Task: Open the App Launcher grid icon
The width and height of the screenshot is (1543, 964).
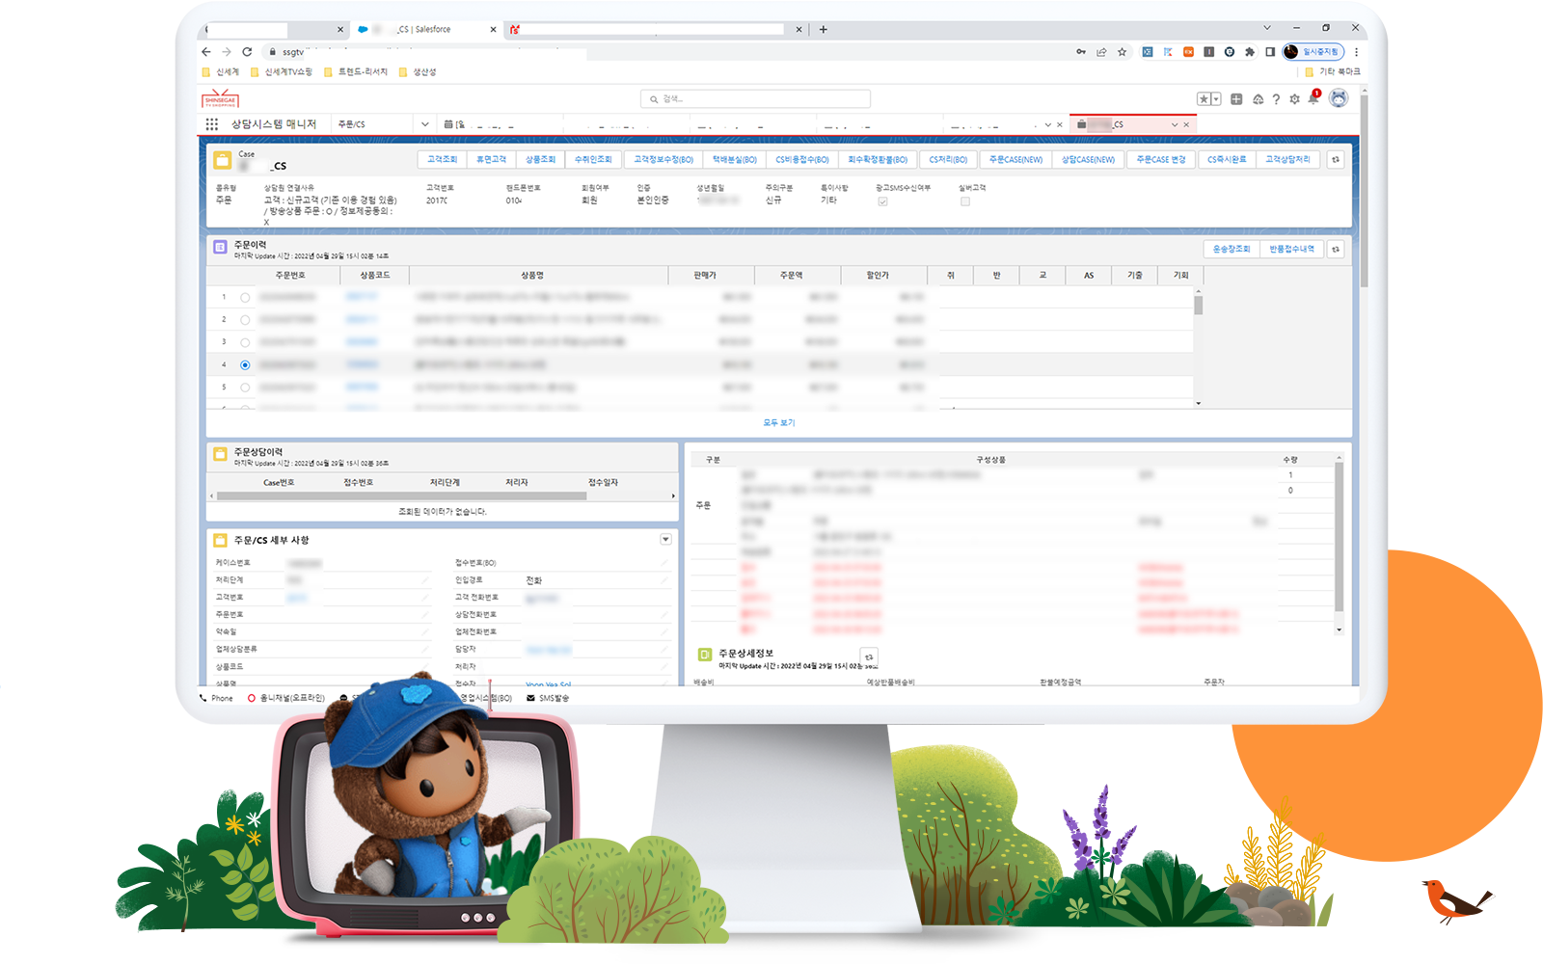Action: pos(212,124)
